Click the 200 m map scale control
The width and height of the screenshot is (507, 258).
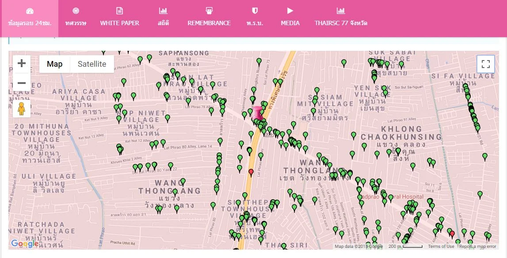pos(405,247)
